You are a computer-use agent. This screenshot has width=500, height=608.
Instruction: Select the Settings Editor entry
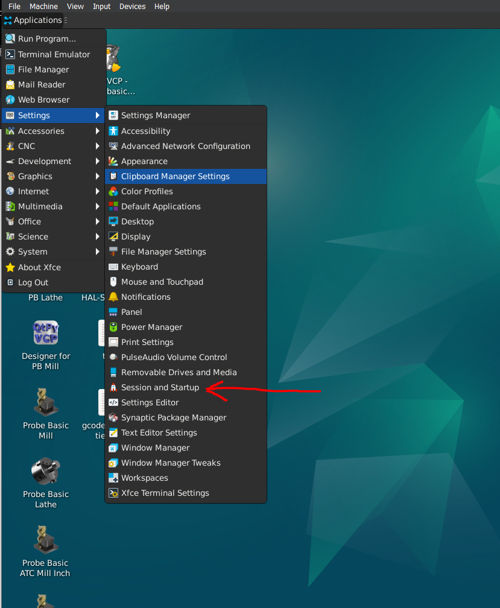coord(186,402)
